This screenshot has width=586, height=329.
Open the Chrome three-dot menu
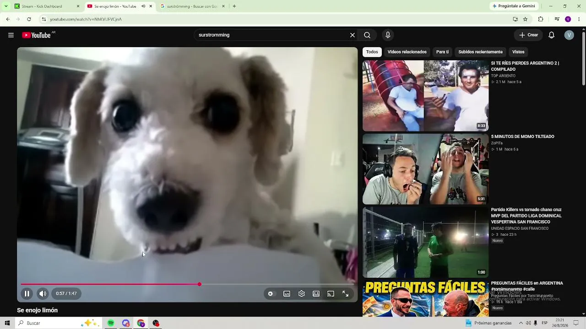[x=579, y=19]
